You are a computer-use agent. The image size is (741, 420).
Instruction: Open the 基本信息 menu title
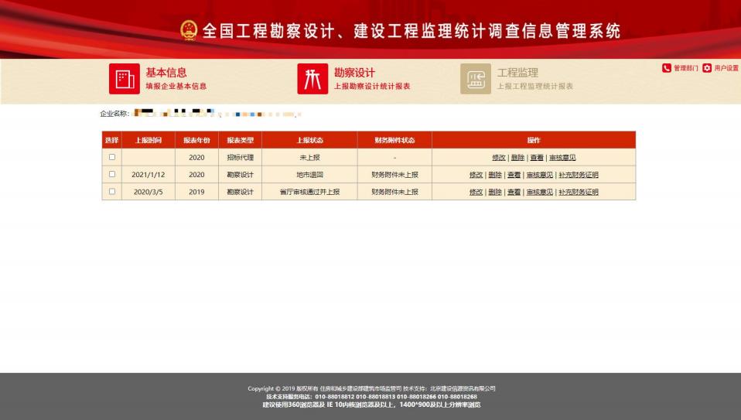point(166,73)
